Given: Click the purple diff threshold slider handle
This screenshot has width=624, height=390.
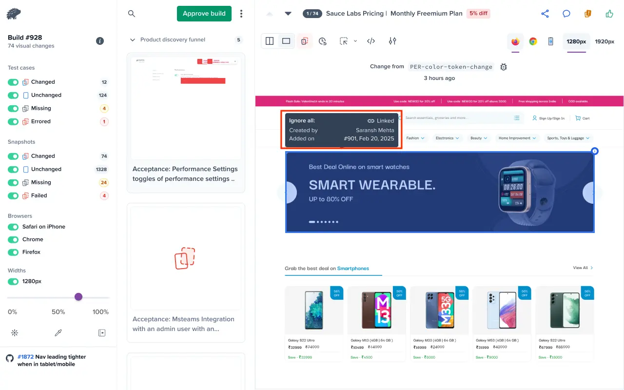Looking at the screenshot, I should click(78, 297).
